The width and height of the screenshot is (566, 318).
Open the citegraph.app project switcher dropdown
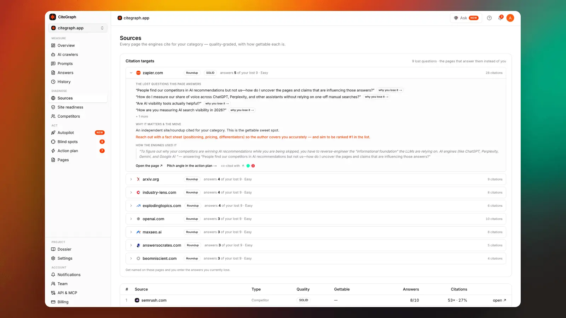coord(78,28)
